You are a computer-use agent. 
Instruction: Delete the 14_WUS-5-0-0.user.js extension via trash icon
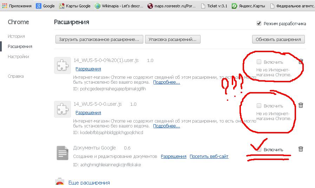(301, 105)
